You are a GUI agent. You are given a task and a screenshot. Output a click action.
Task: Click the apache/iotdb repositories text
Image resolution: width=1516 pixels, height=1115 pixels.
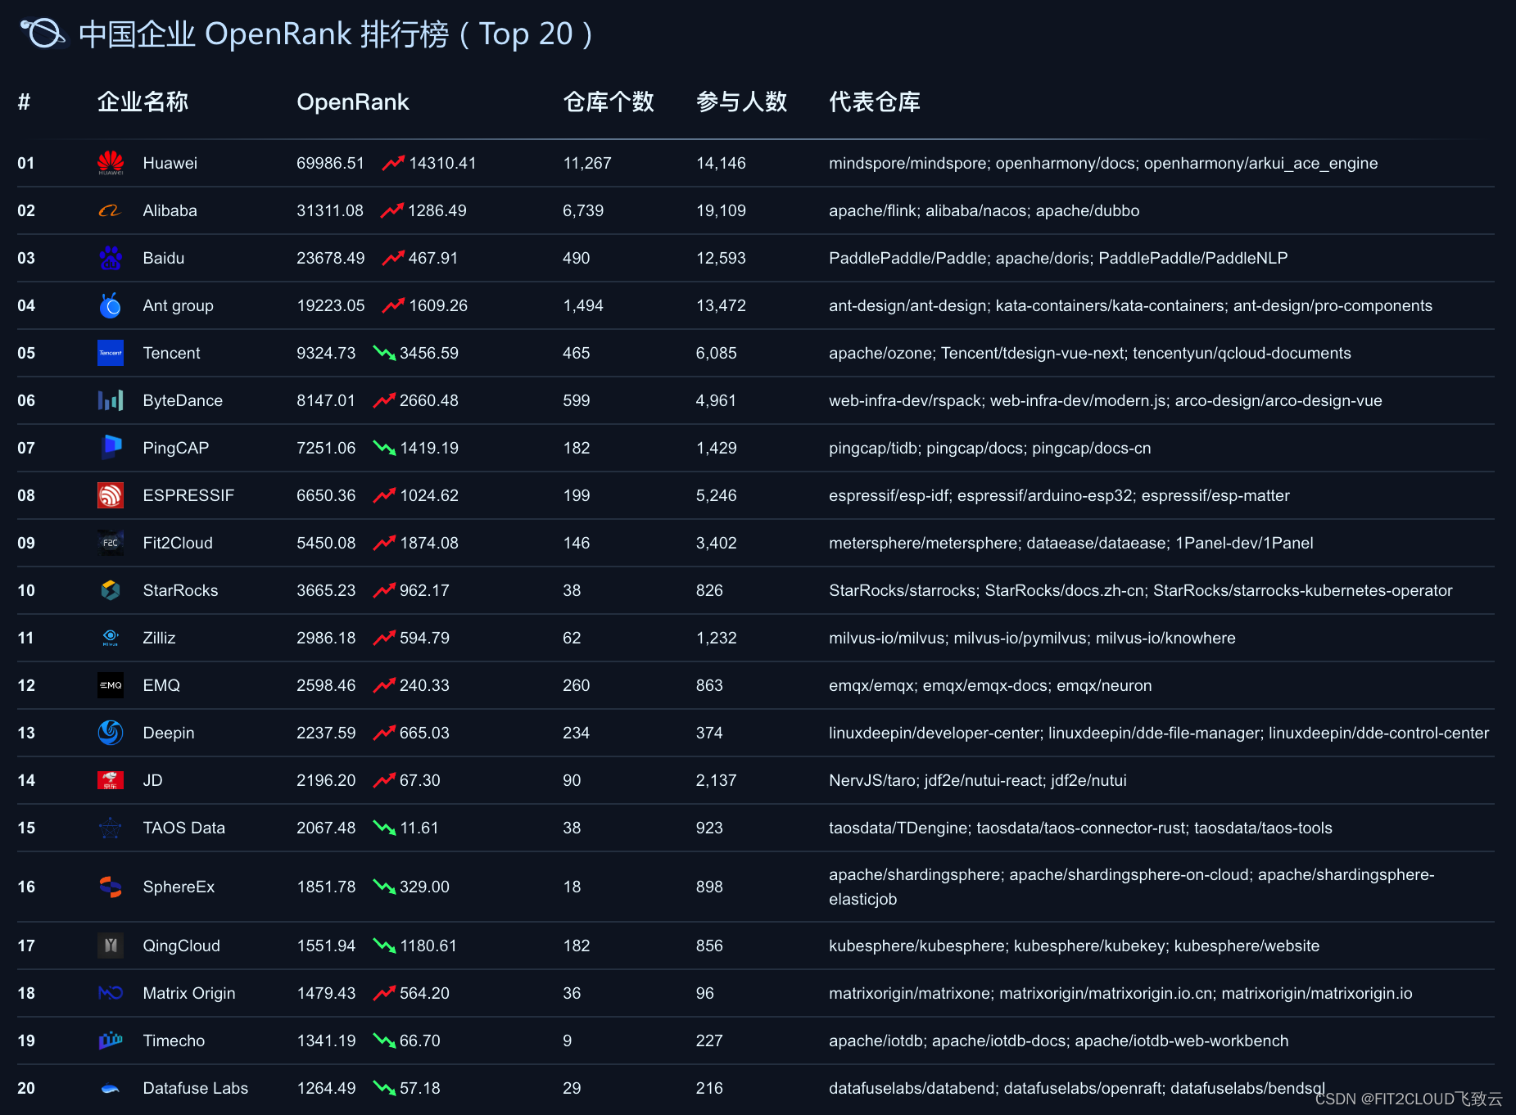point(1058,1041)
